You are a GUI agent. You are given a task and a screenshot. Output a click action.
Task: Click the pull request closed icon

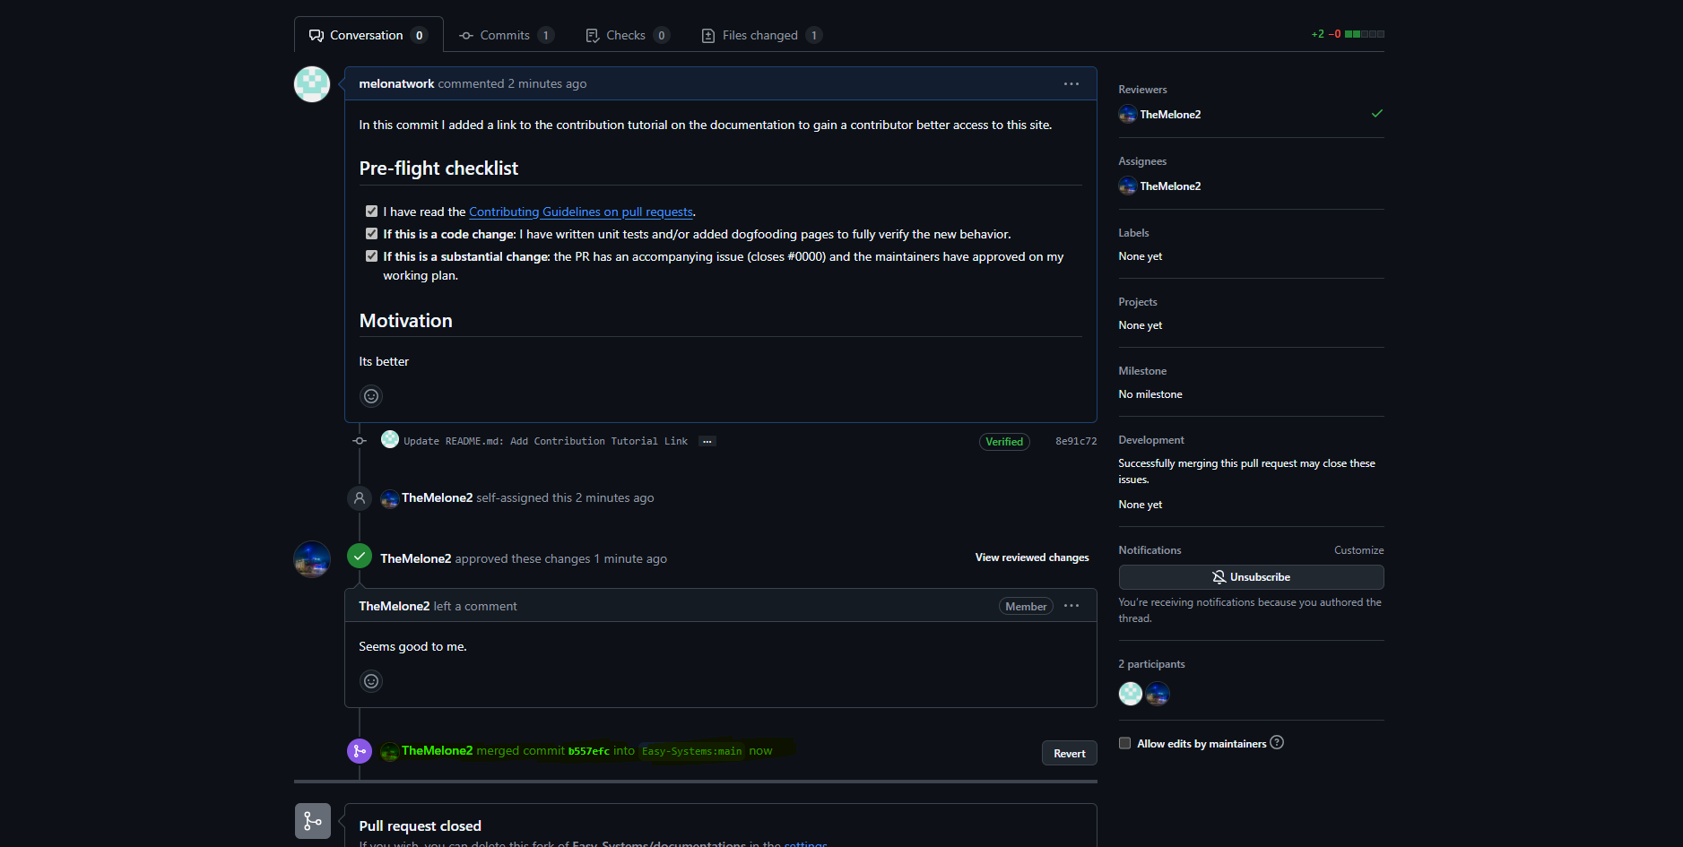(312, 820)
